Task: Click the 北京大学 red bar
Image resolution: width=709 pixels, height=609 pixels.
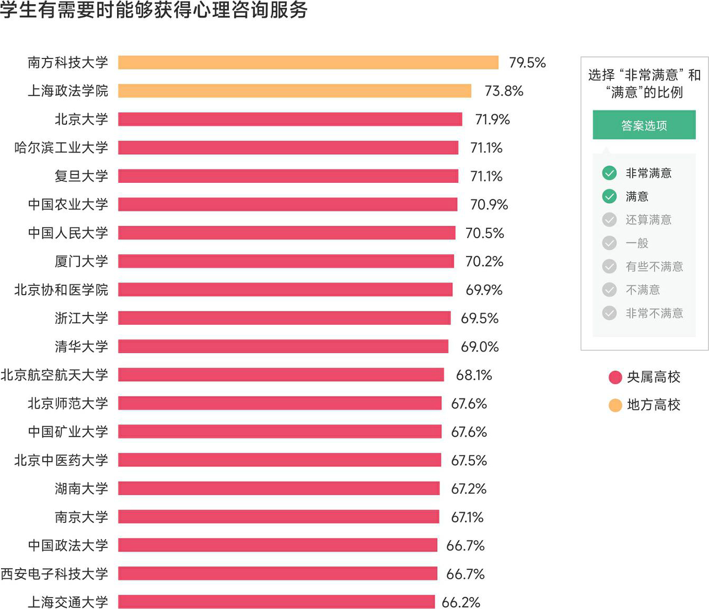Action: (290, 119)
